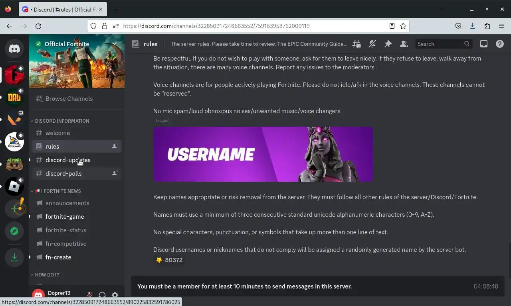Collapse the FORTNITE NEWS category
The height and width of the screenshot is (306, 511).
tap(58, 191)
